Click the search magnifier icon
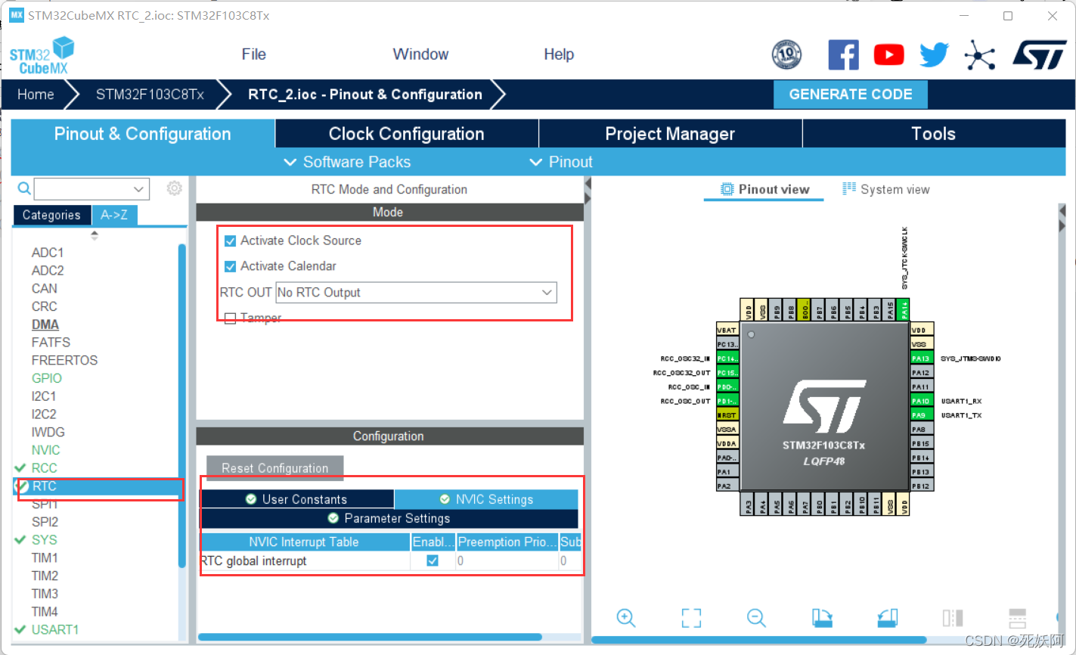This screenshot has width=1076, height=655. (x=24, y=188)
